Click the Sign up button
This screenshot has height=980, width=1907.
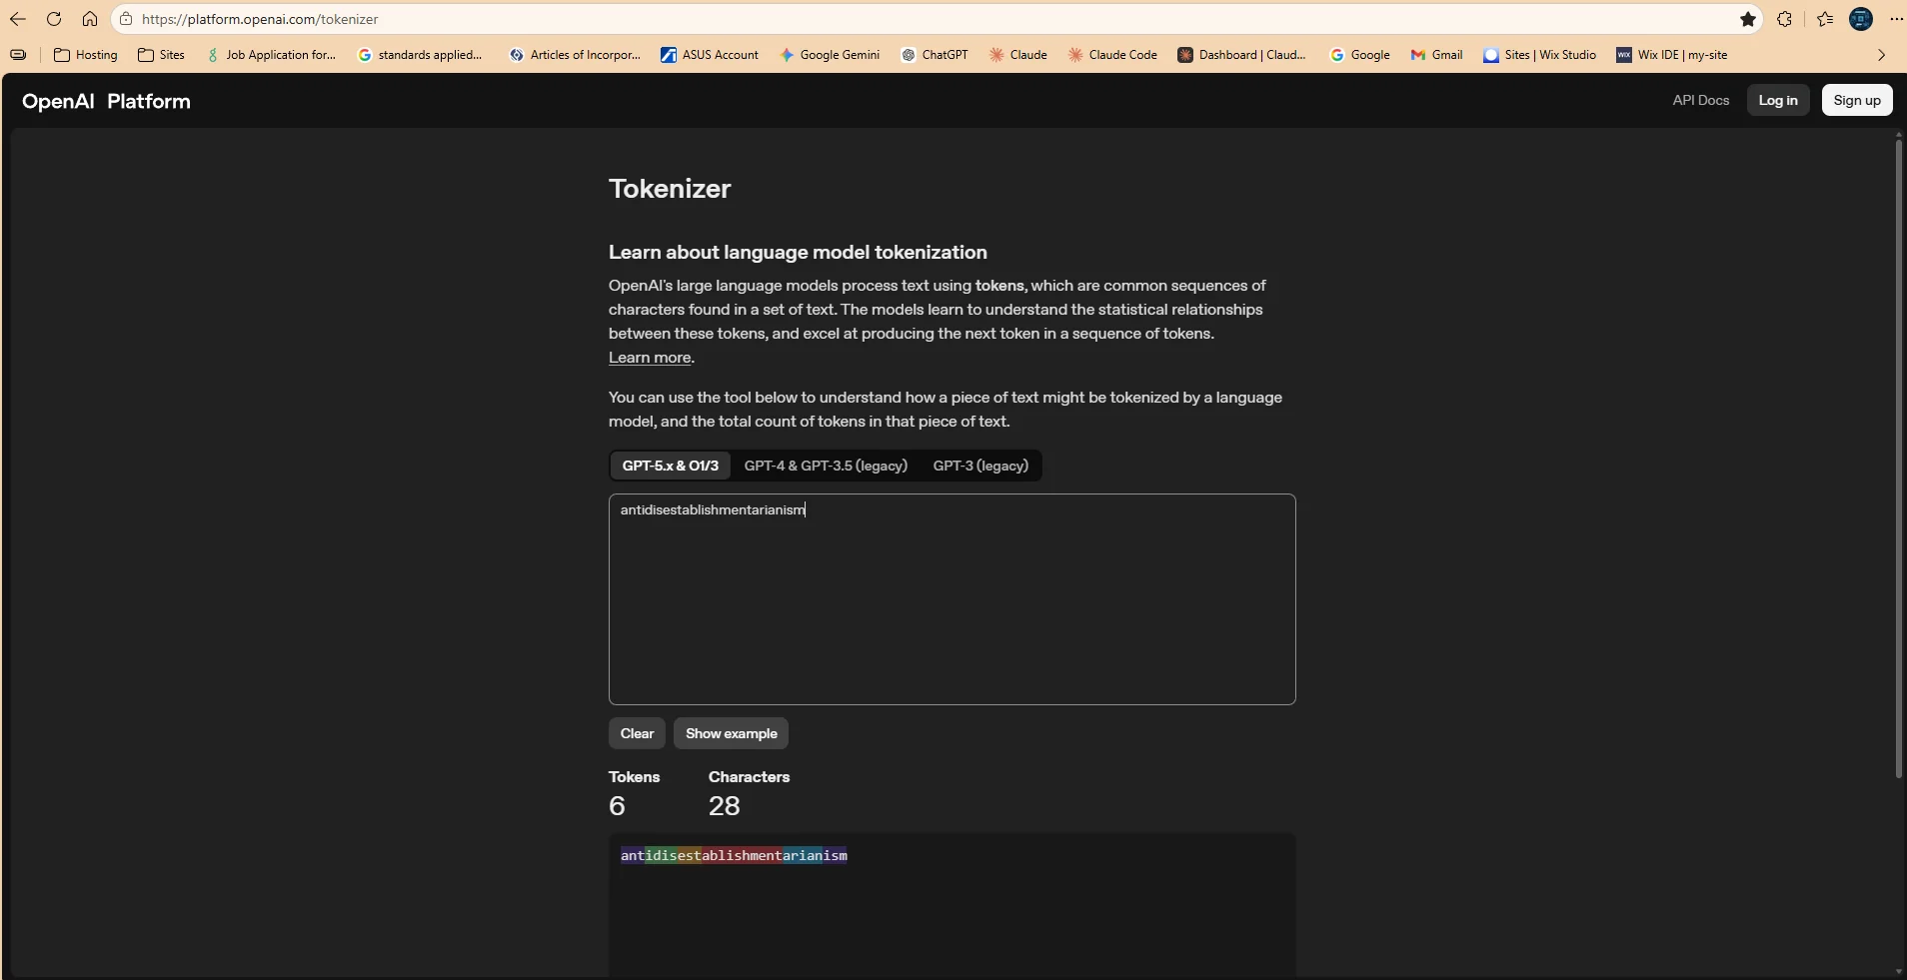coord(1856,100)
